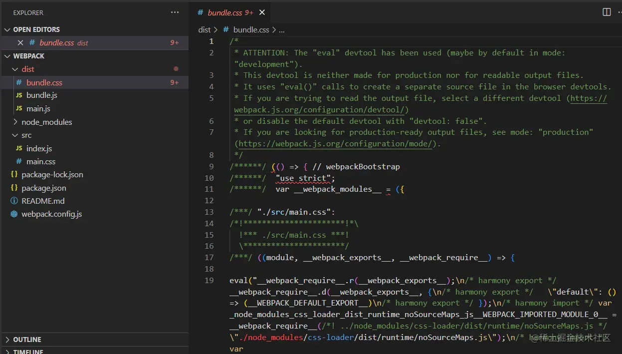Image resolution: width=622 pixels, height=354 pixels.
Task: Open package-lock.json file
Action: click(x=94, y=175)
